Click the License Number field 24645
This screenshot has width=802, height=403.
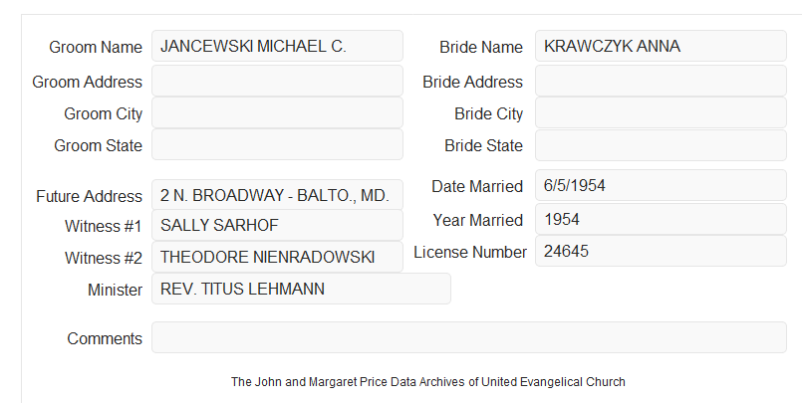pyautogui.click(x=661, y=251)
